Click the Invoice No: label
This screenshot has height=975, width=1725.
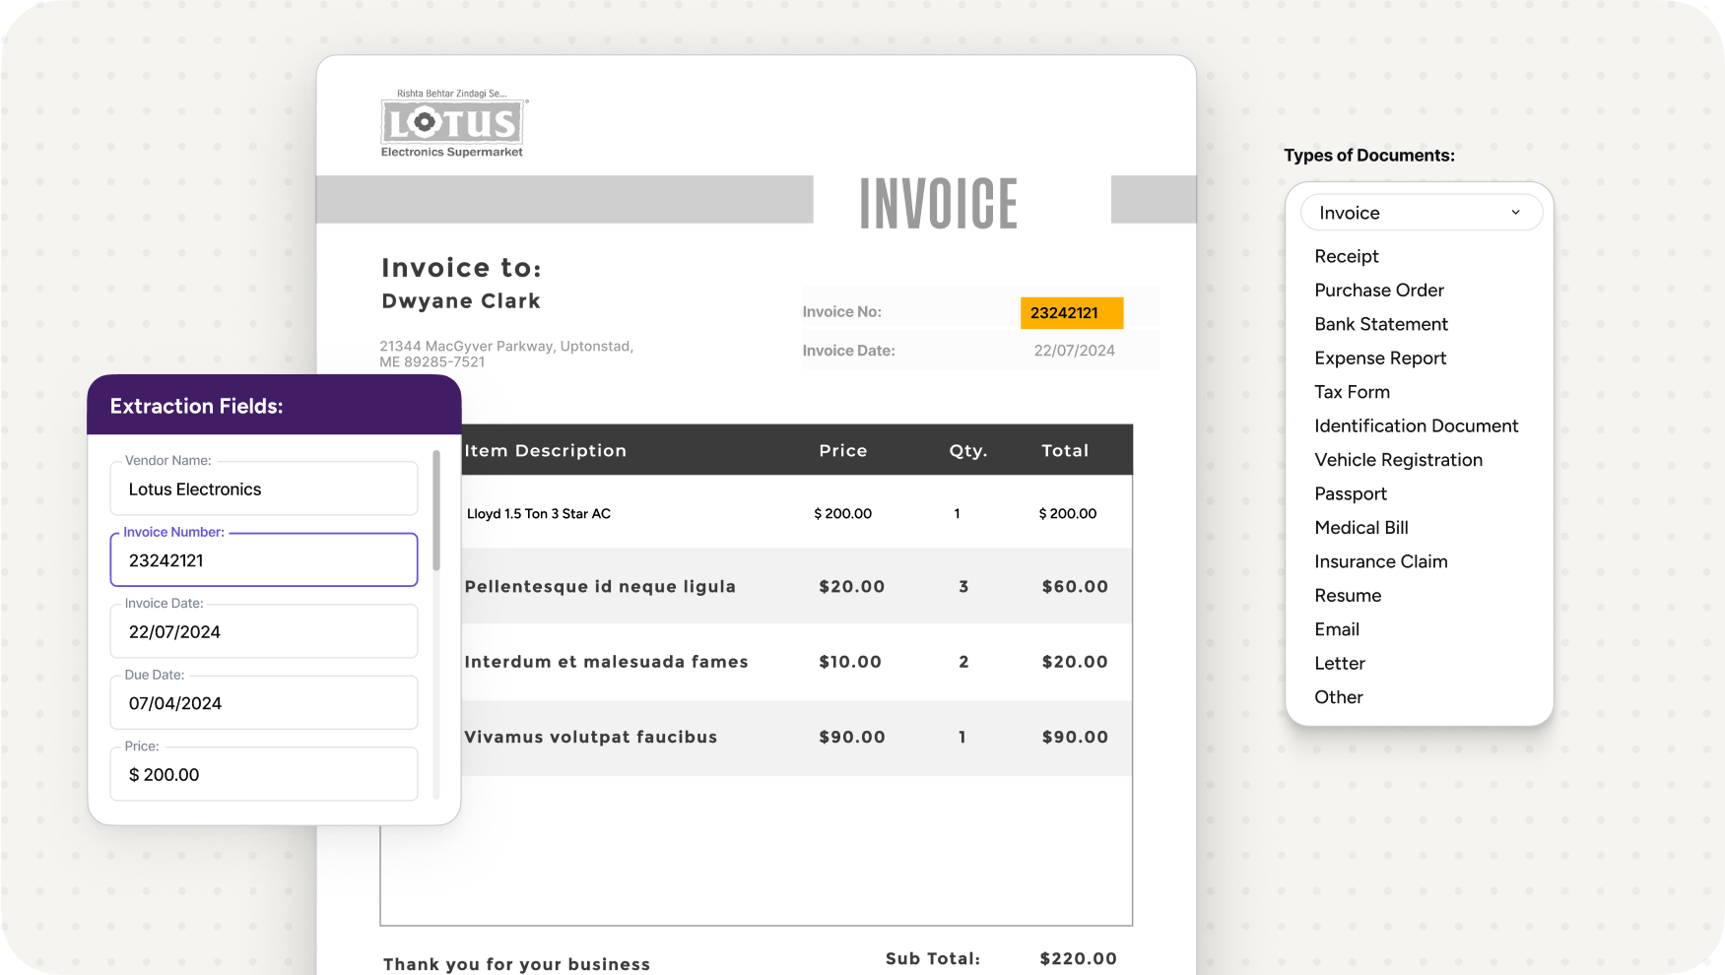[x=841, y=312]
